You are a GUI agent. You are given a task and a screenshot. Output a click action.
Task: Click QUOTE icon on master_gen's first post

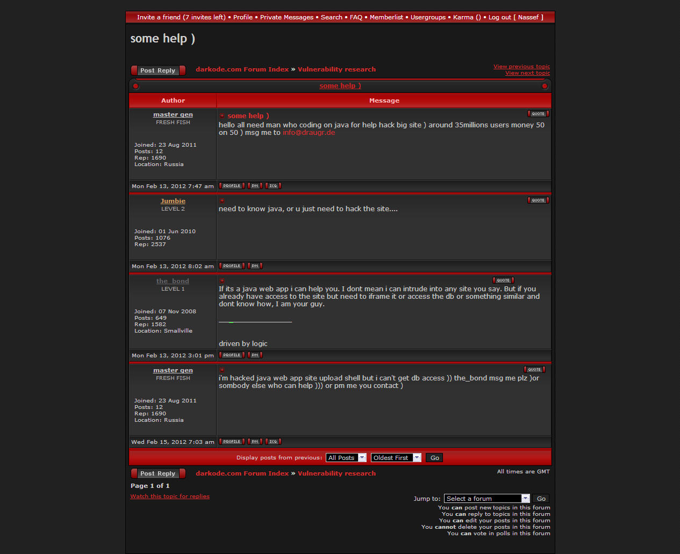coord(538,114)
